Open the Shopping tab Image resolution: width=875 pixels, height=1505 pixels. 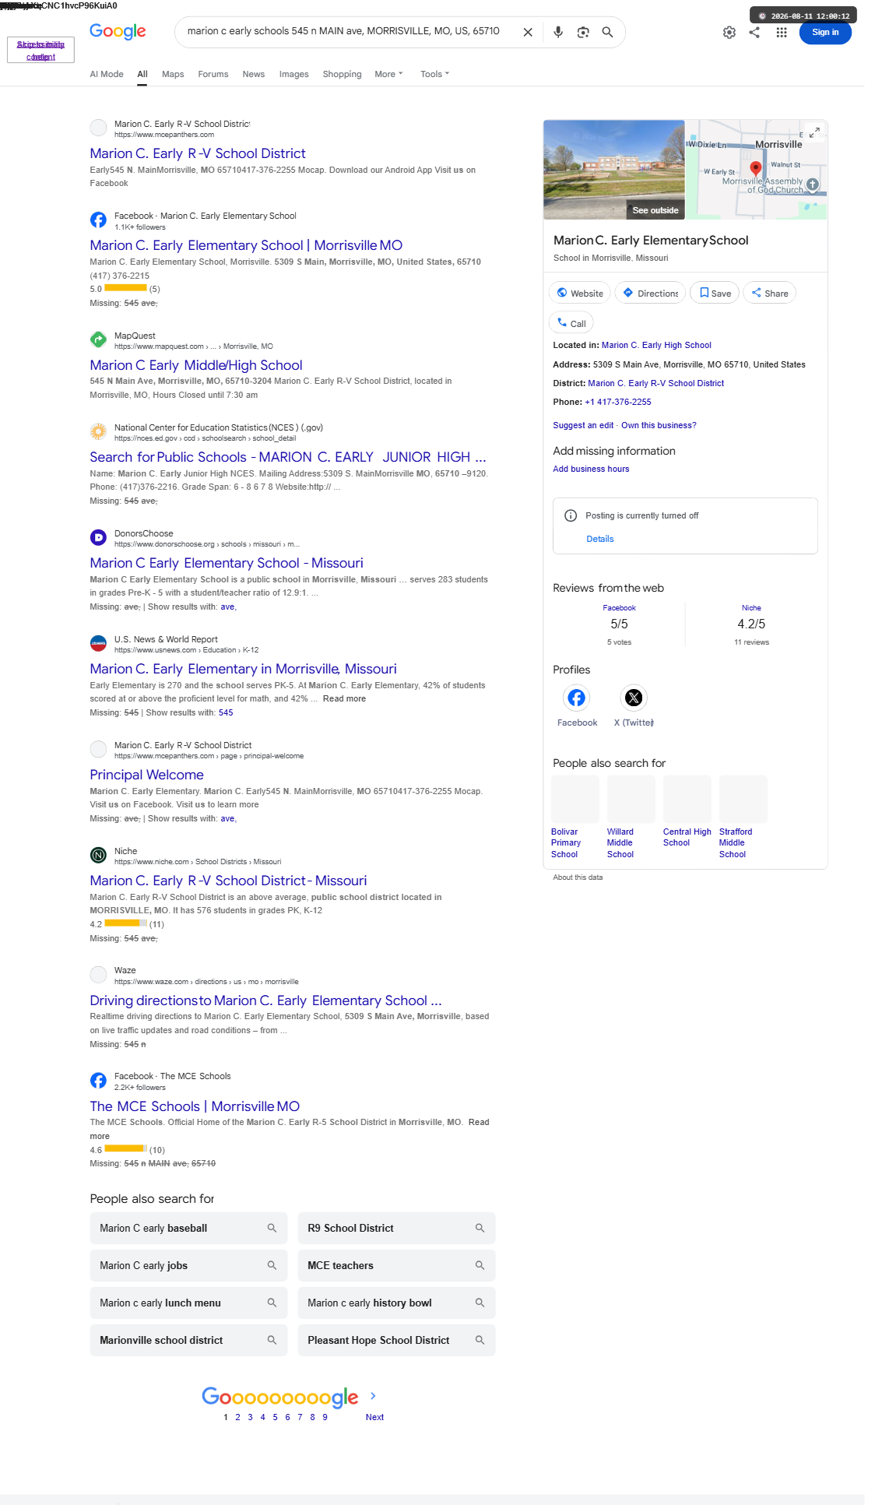[x=343, y=74]
